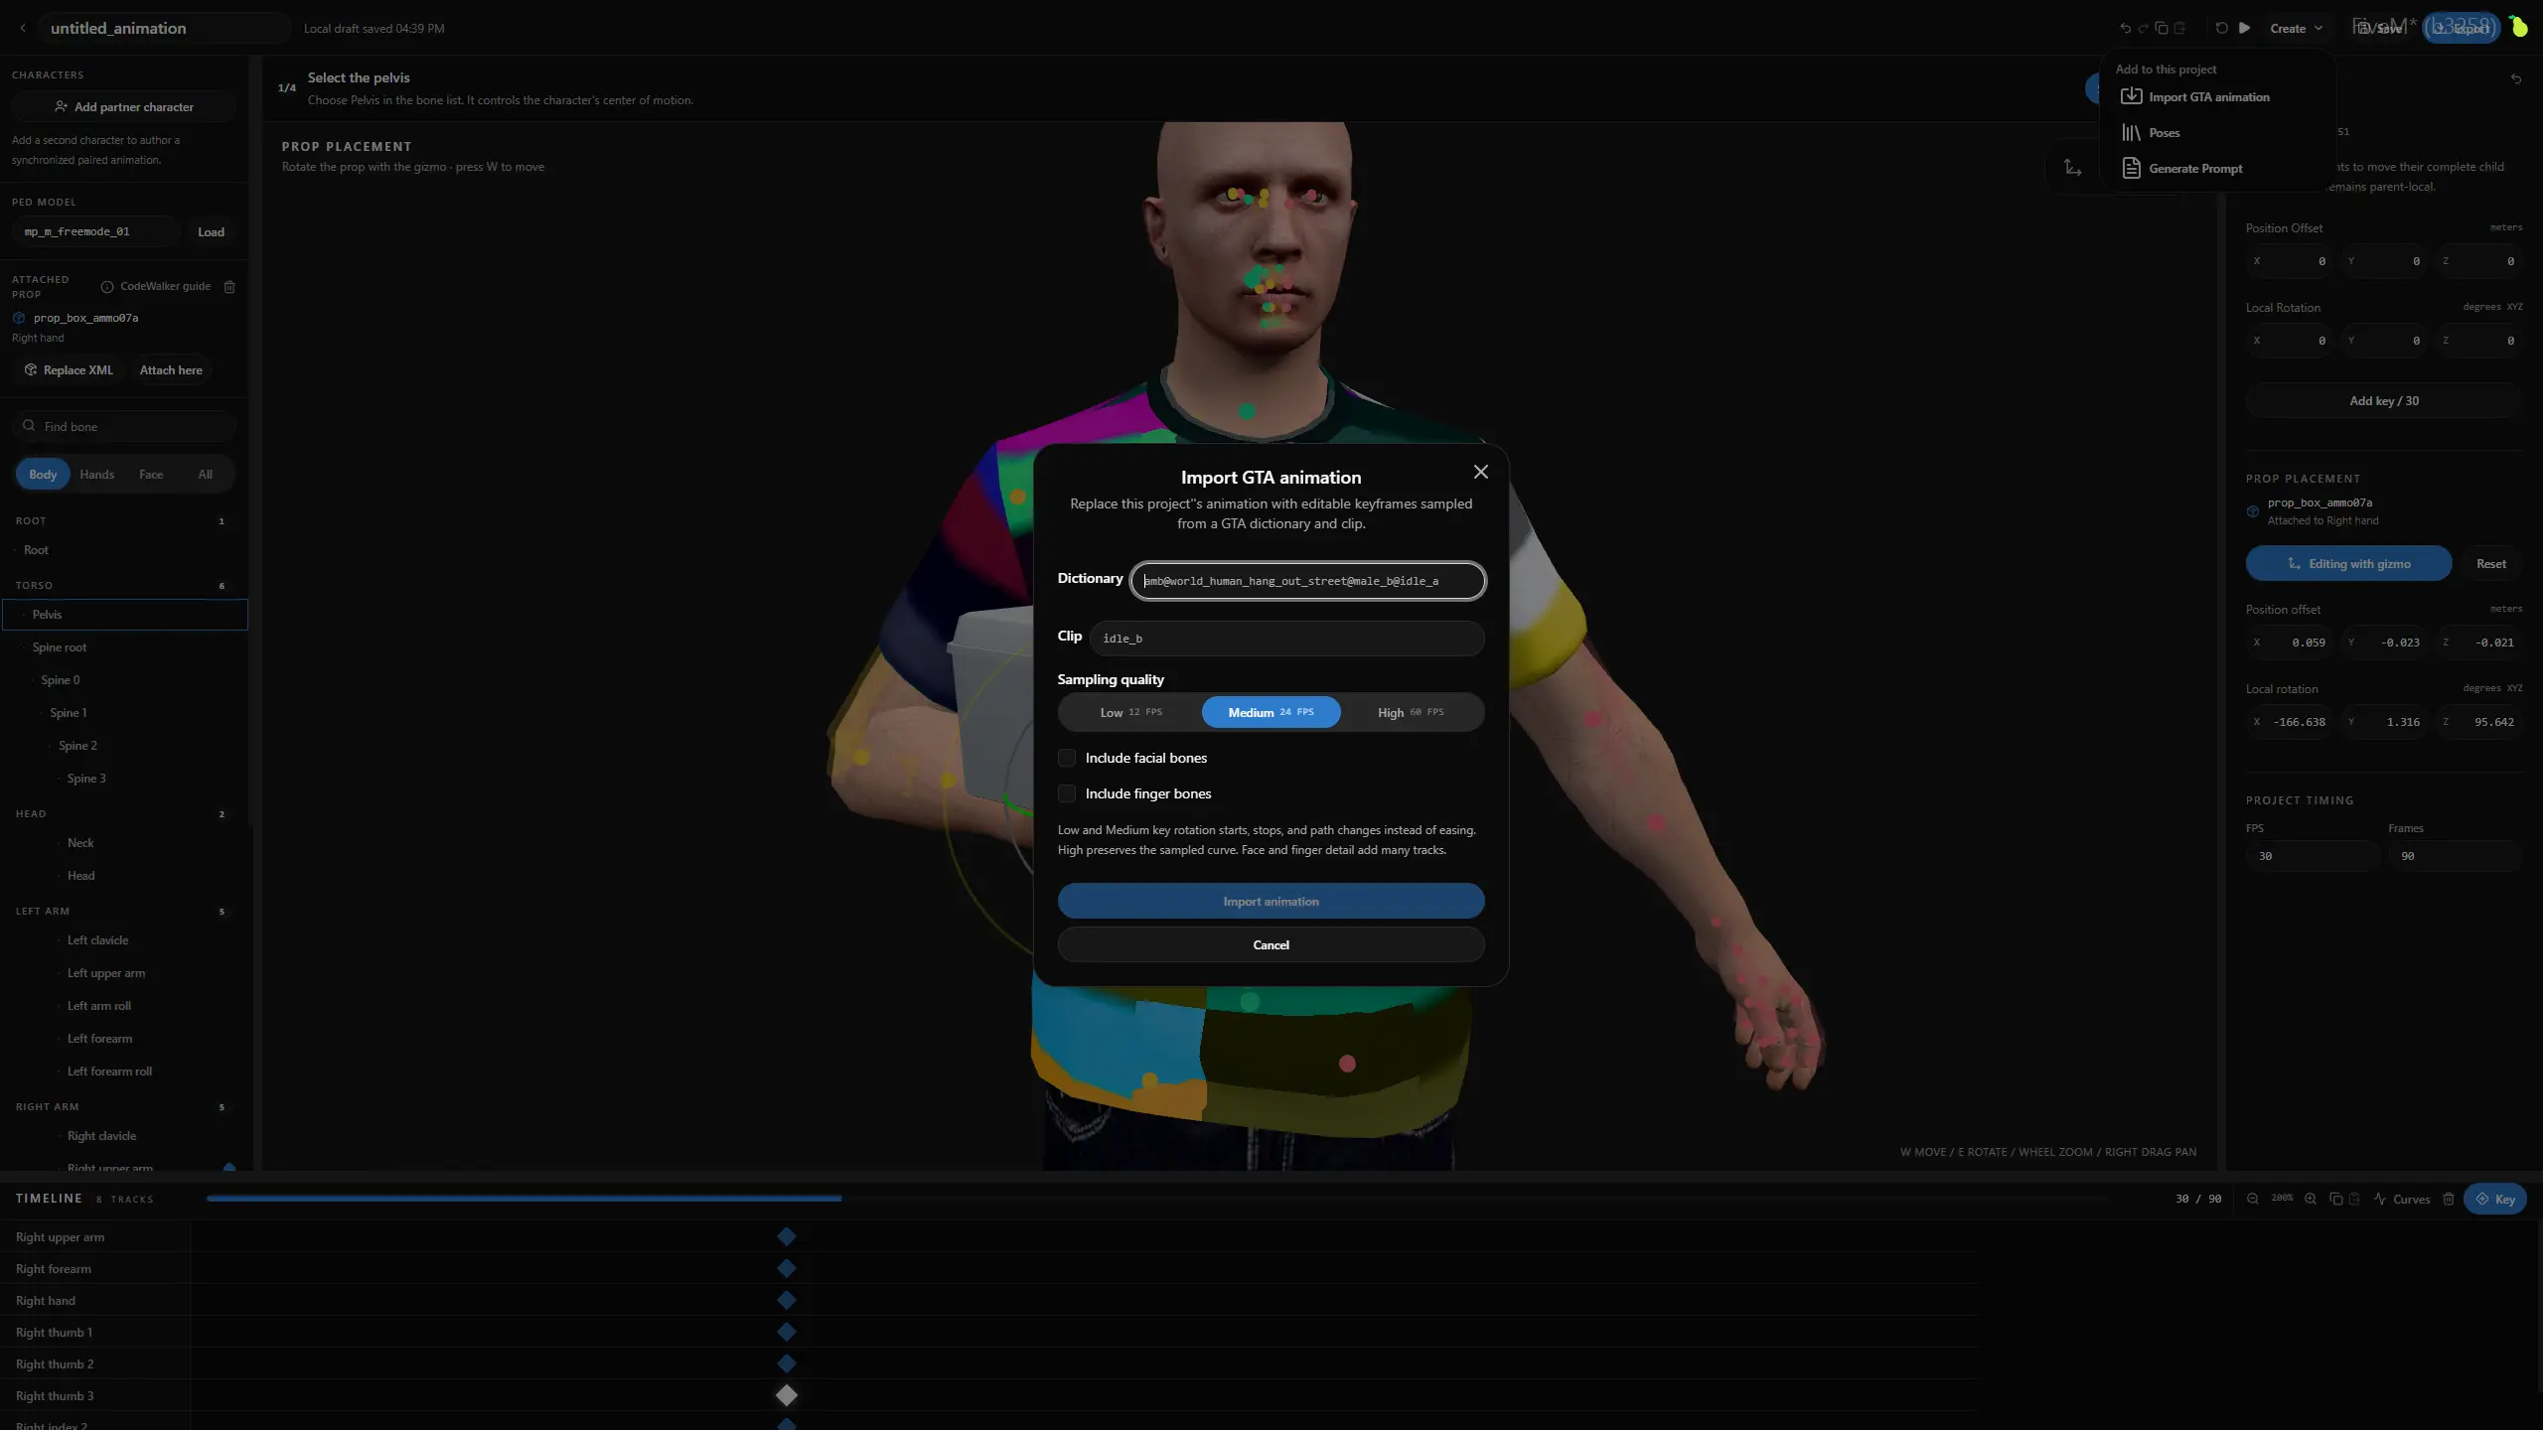Enable Include finger bones checkbox
Screen dimensions: 2543x1430
1067,793
